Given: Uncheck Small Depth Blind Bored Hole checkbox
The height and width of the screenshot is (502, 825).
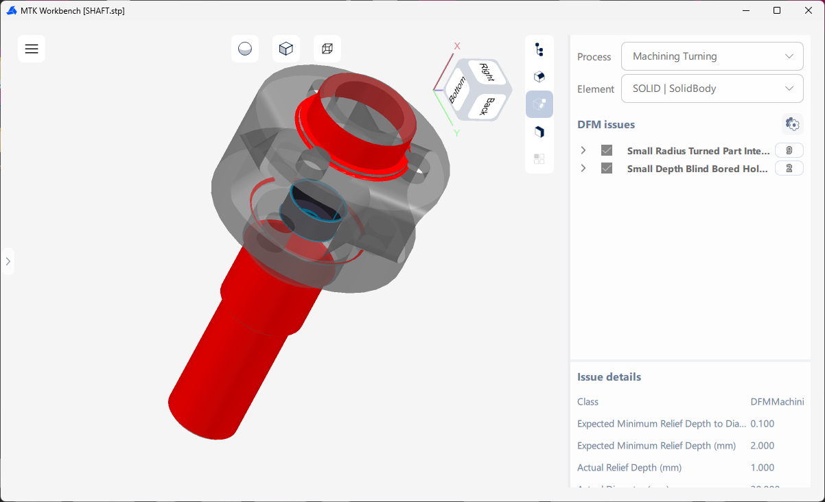Looking at the screenshot, I should (607, 168).
